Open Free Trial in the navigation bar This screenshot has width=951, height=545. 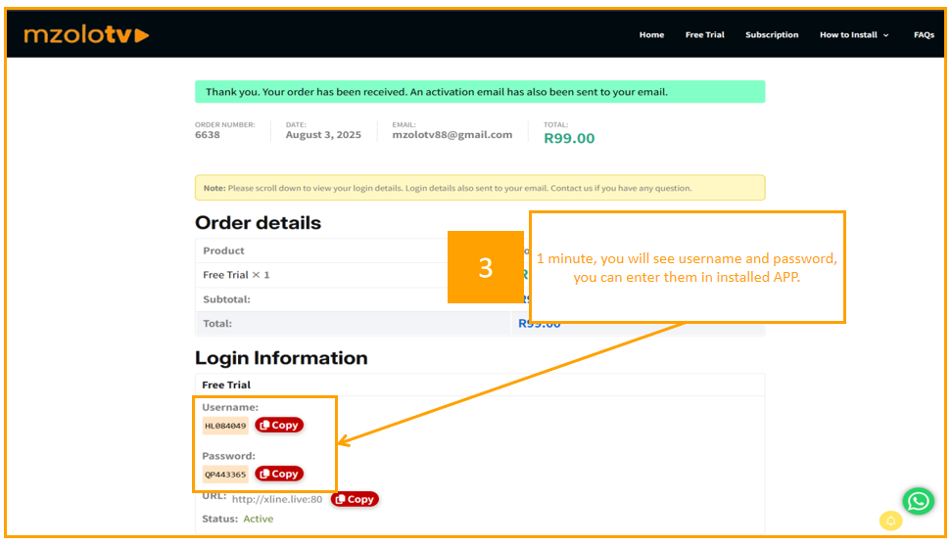(704, 35)
